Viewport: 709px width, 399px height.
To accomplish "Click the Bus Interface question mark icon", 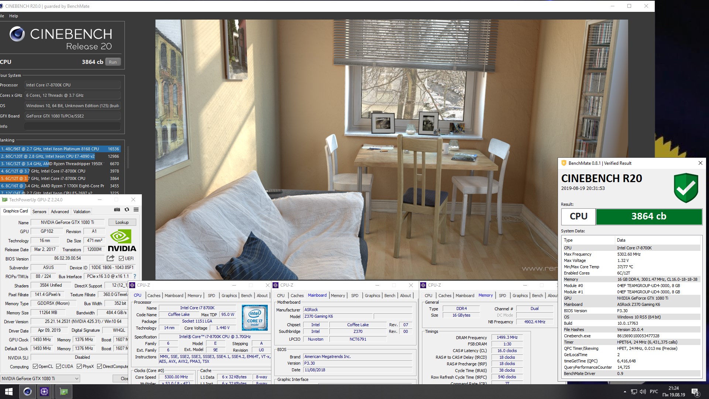I will pyautogui.click(x=135, y=276).
